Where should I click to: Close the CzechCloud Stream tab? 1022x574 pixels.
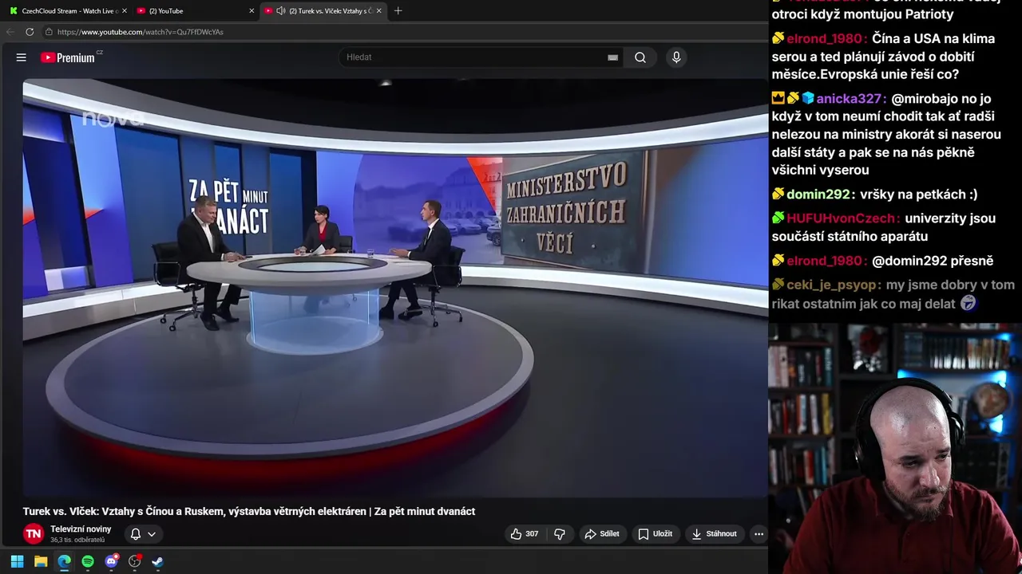pyautogui.click(x=124, y=10)
